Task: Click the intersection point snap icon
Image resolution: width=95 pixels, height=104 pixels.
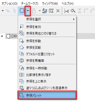Action: [58, 11]
